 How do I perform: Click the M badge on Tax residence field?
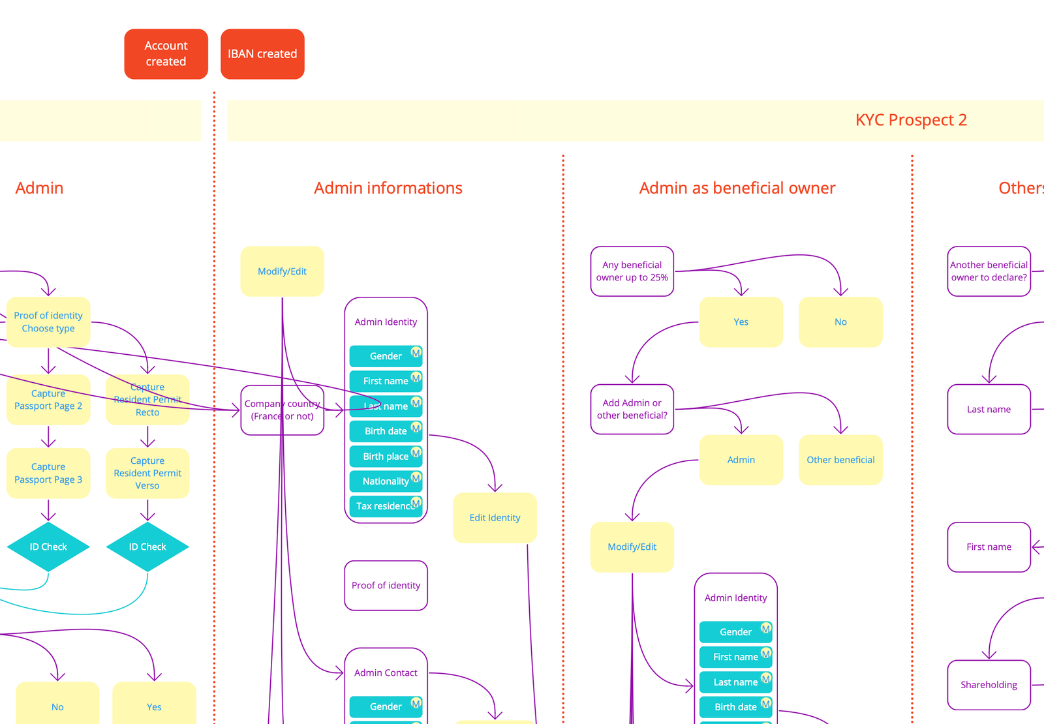(416, 503)
